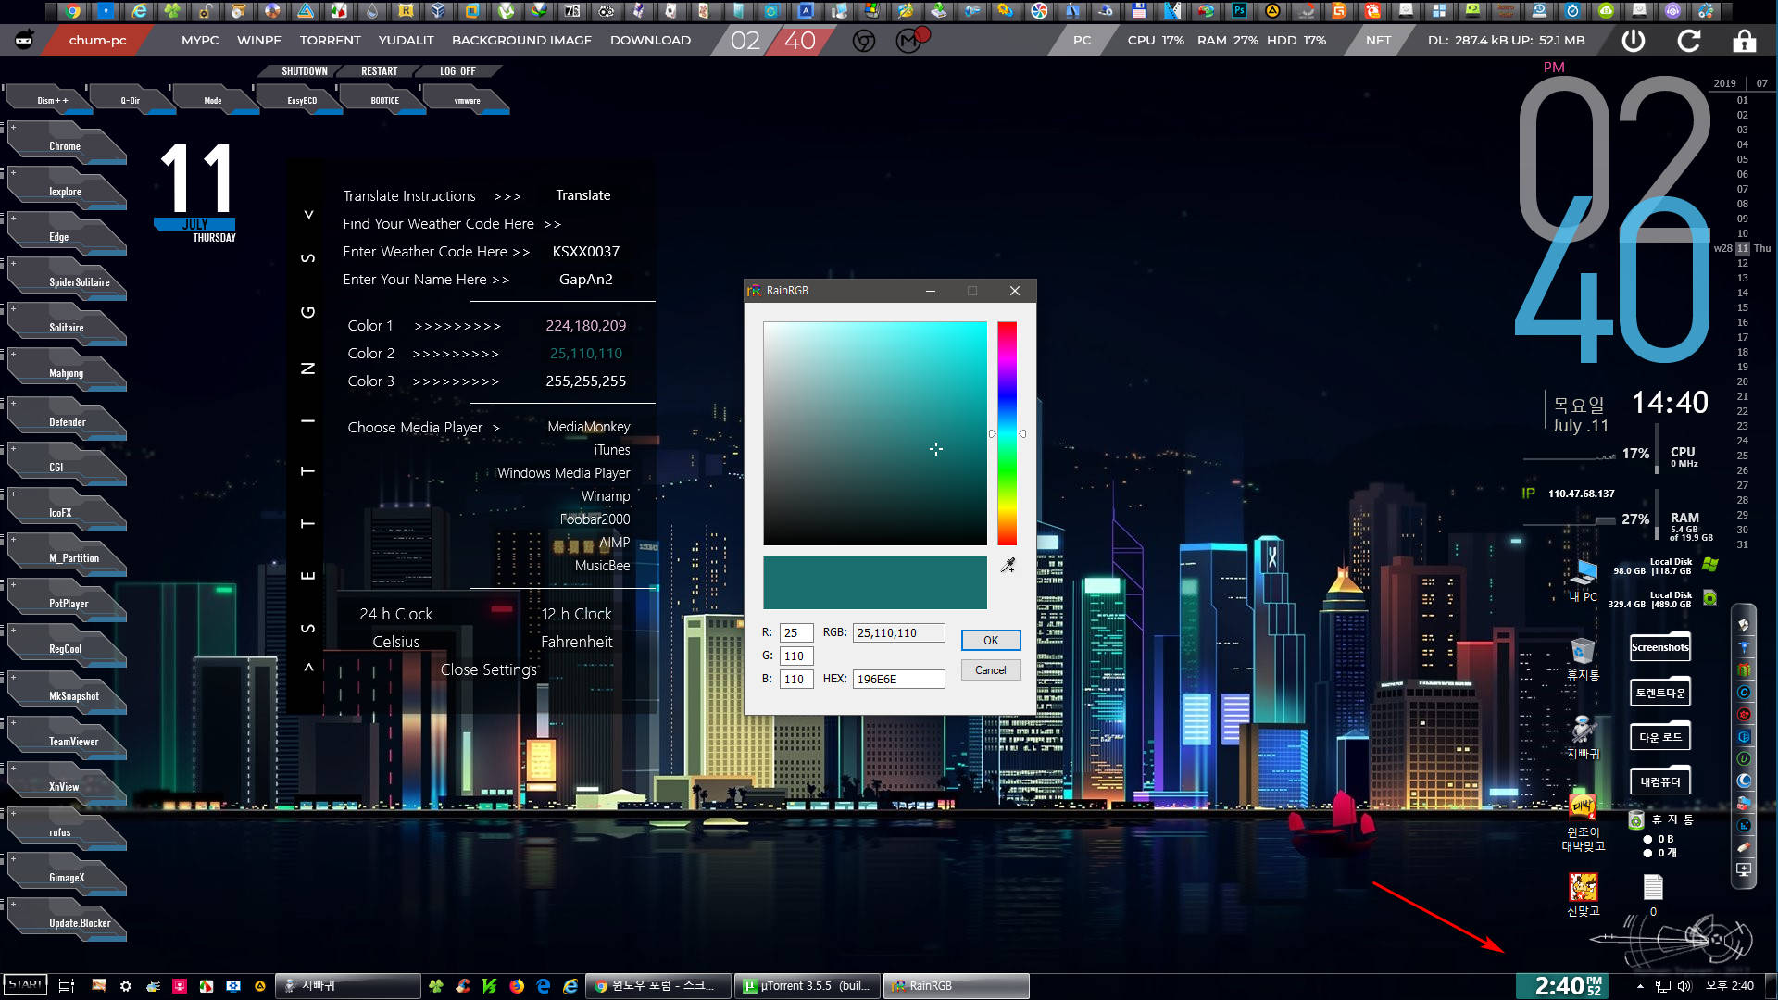Viewport: 1778px width, 1000px height.
Task: Click the lock icon in Rainmeter bar
Action: click(x=1744, y=41)
